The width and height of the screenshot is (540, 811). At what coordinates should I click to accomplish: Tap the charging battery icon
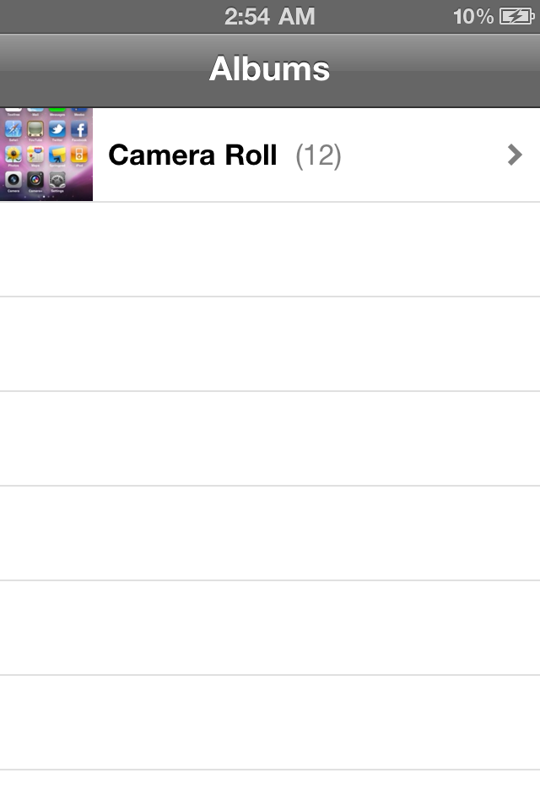tap(516, 16)
